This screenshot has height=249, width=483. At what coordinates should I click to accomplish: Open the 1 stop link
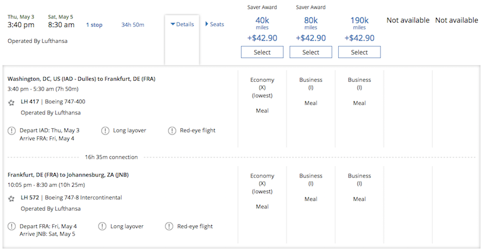point(94,25)
